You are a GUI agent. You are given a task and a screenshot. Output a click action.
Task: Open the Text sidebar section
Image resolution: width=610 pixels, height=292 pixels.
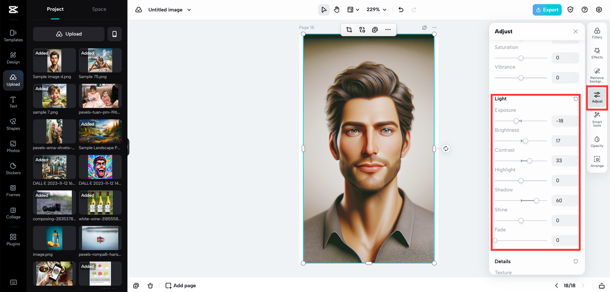point(13,102)
